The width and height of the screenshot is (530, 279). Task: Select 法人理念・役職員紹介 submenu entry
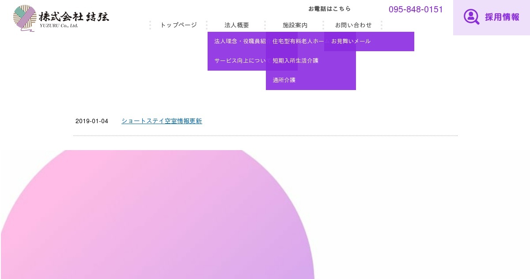237,41
